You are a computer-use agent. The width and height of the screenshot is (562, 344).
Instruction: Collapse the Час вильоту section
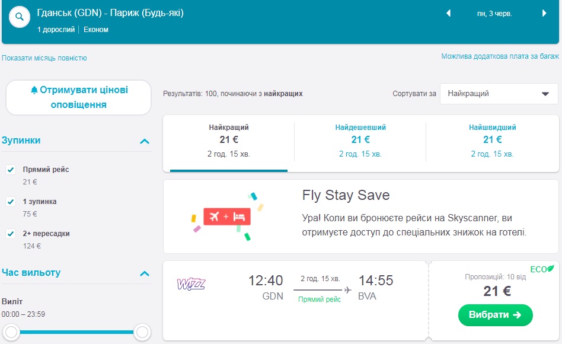pyautogui.click(x=144, y=273)
